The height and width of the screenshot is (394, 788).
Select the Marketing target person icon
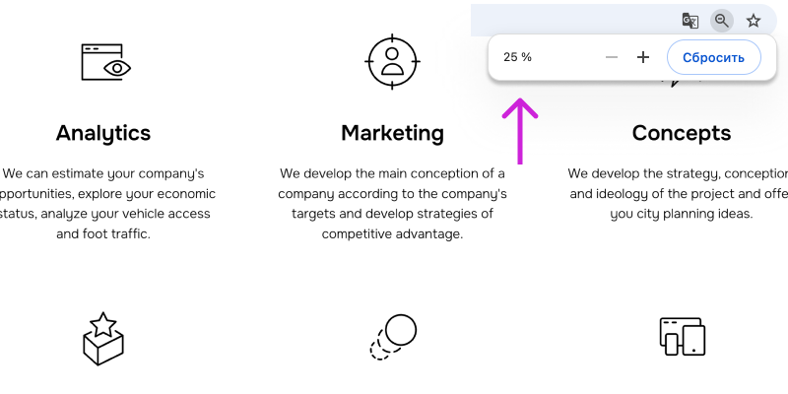392,62
